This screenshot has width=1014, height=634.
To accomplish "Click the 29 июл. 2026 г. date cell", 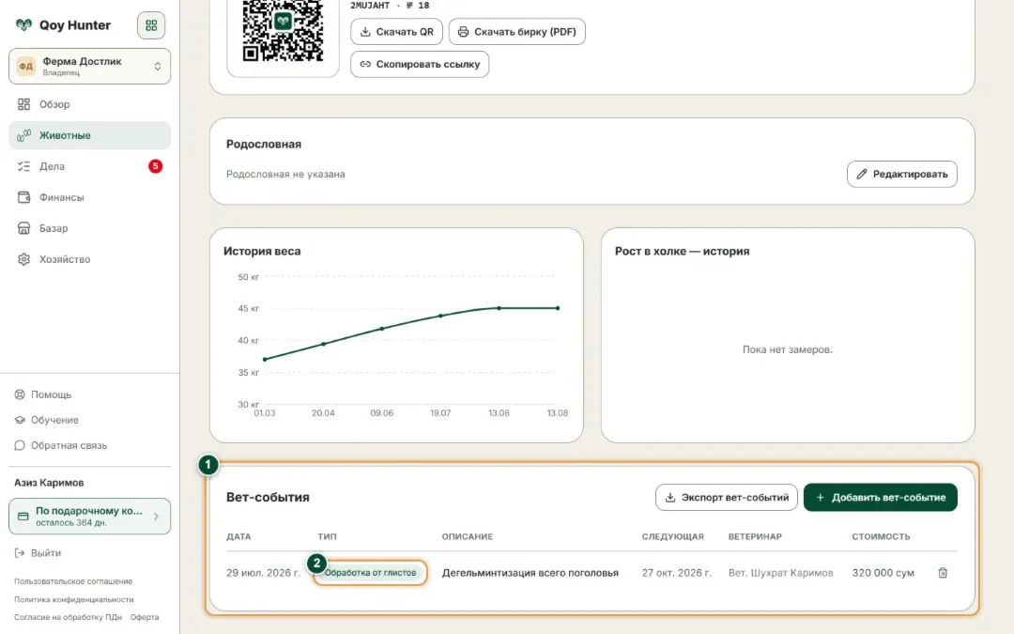I will [x=263, y=573].
